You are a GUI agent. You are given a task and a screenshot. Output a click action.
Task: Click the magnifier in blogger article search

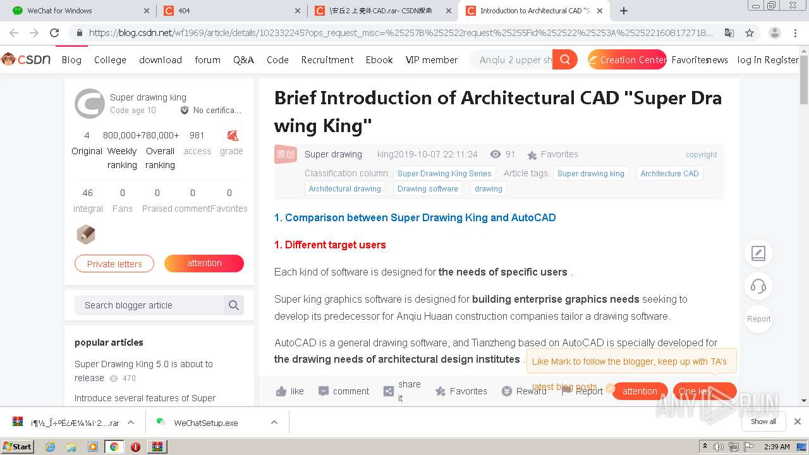pyautogui.click(x=233, y=305)
